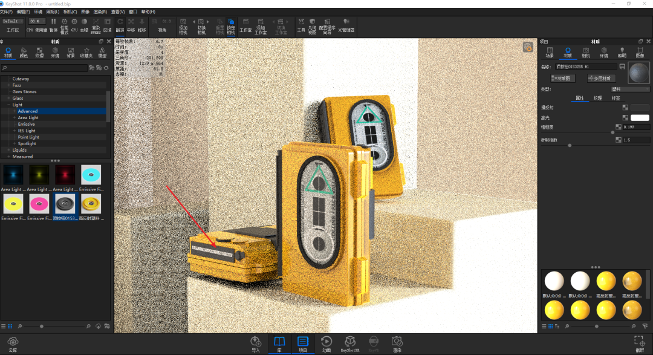Image resolution: width=653 pixels, height=355 pixels.
Task: Click the Multi-layer Material (多层材质) button
Action: 600,78
